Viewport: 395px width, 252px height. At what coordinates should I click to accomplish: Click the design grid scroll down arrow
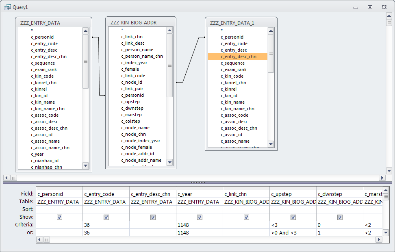pos(386,232)
